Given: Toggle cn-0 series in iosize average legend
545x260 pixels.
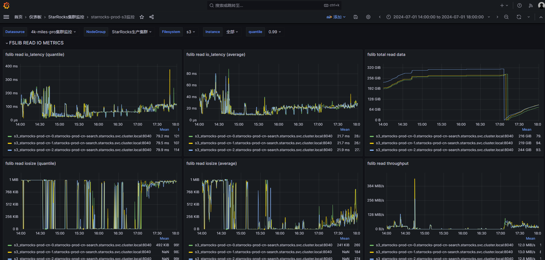Looking at the screenshot, I should (263, 245).
